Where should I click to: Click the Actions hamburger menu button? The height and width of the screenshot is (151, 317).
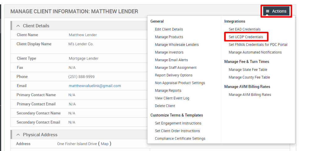(x=276, y=11)
